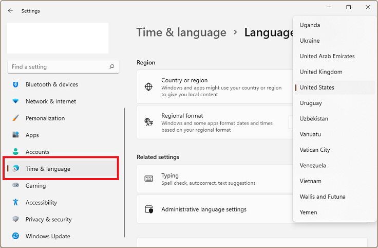Click the Administrative language settings icon
The width and height of the screenshot is (378, 248).
click(x=149, y=209)
